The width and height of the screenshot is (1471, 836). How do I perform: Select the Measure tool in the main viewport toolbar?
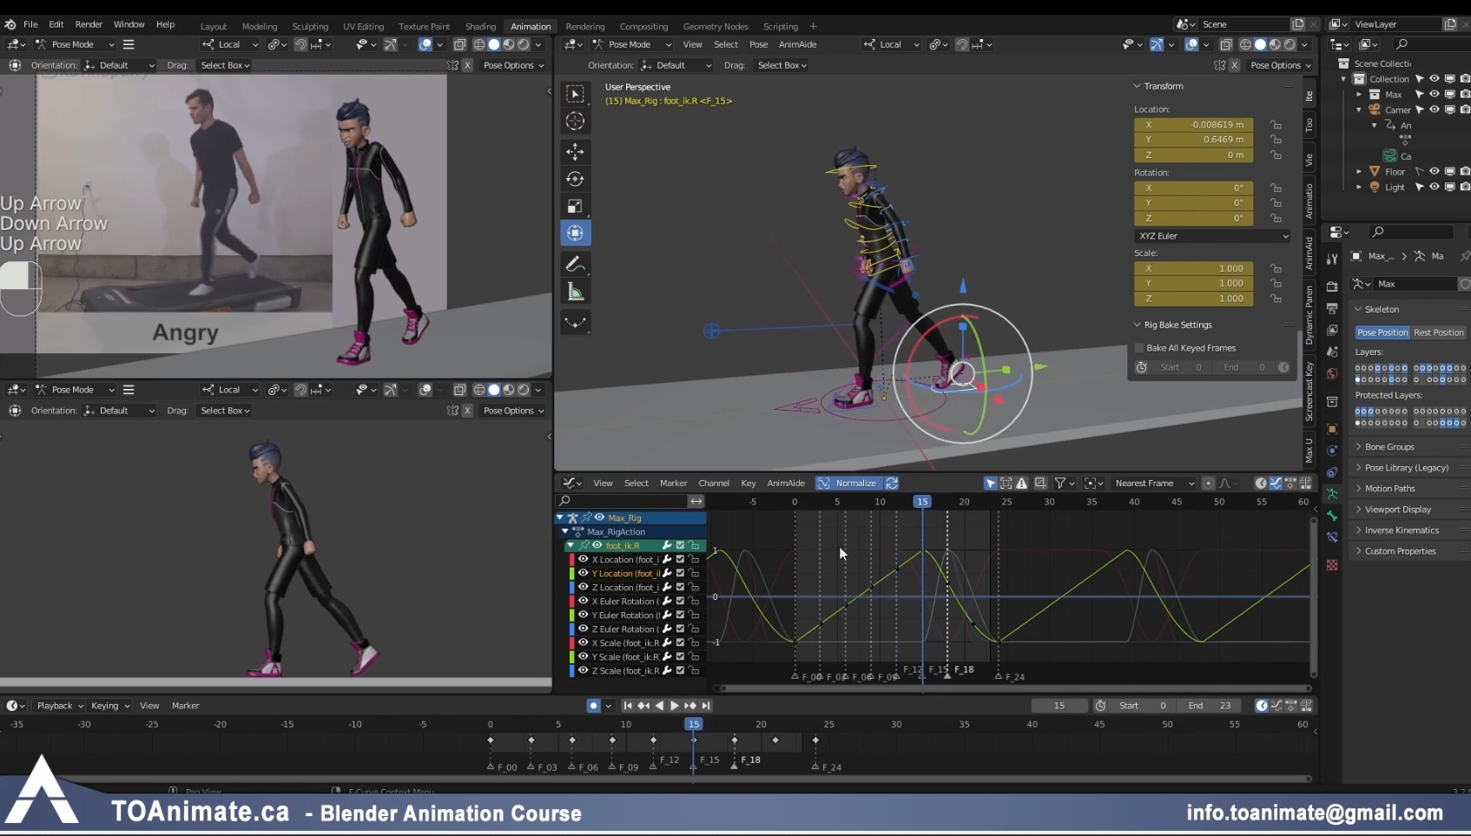click(x=575, y=292)
